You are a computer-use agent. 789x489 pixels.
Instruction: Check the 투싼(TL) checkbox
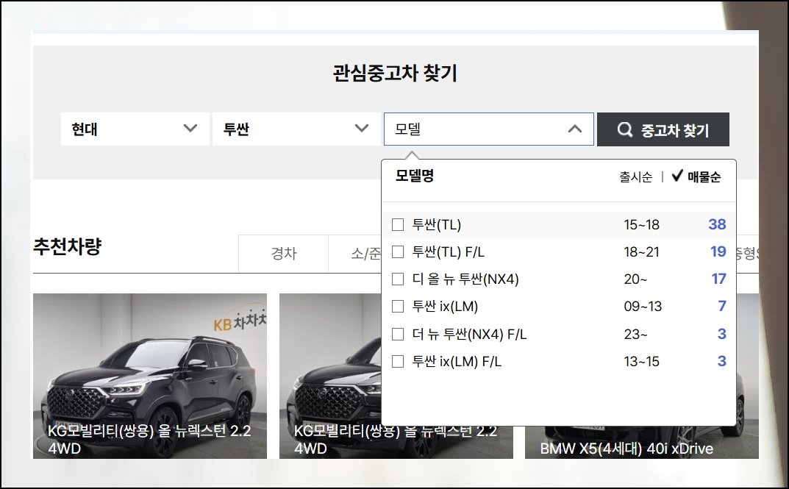(398, 224)
